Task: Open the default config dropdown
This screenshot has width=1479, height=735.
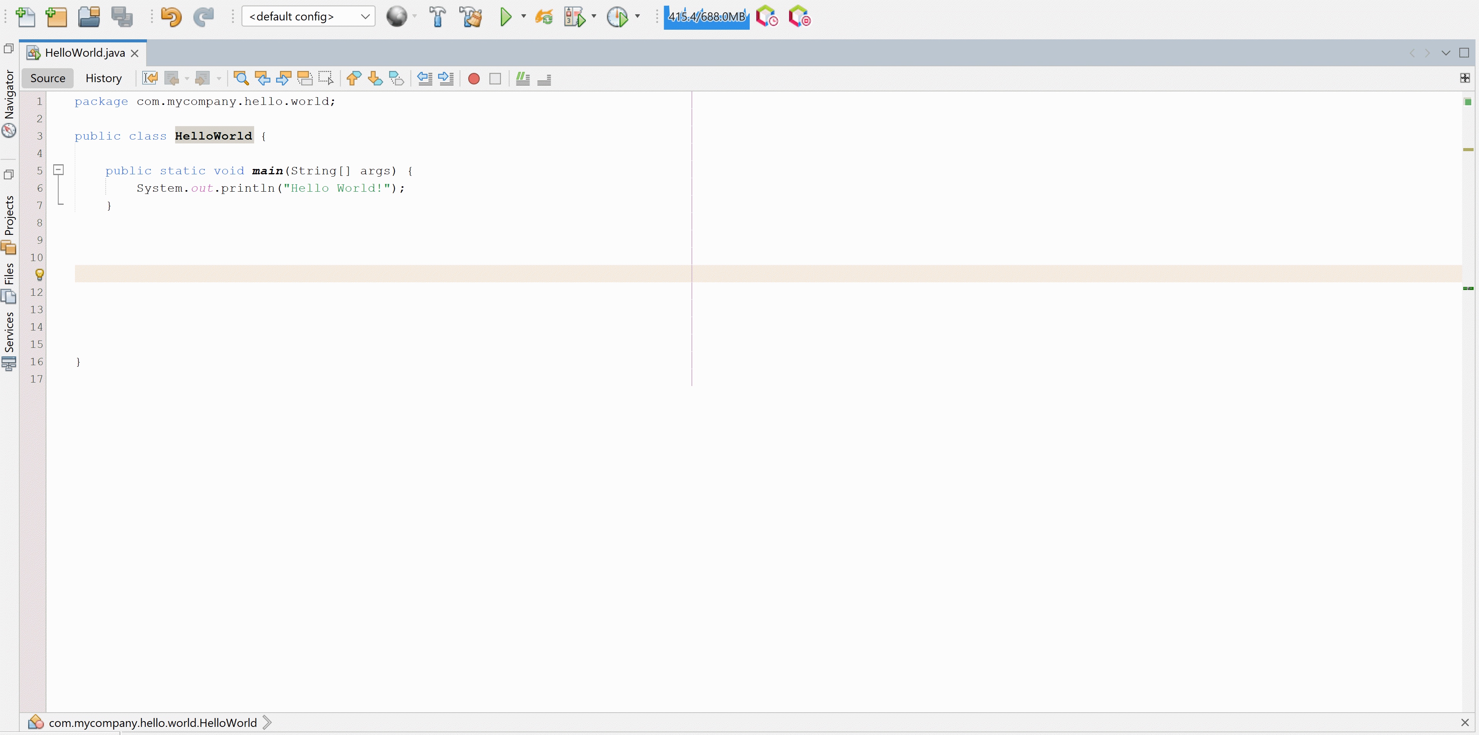Action: point(308,17)
